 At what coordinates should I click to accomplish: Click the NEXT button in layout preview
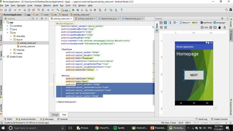194,75
